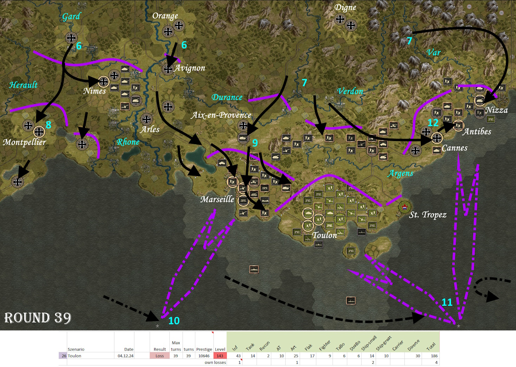
Task: Click the cross marker at Avignon
Action: pyautogui.click(x=168, y=69)
